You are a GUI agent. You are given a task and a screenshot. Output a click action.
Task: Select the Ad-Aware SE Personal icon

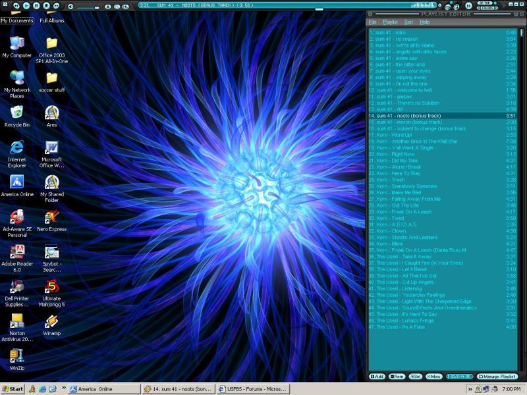click(17, 223)
